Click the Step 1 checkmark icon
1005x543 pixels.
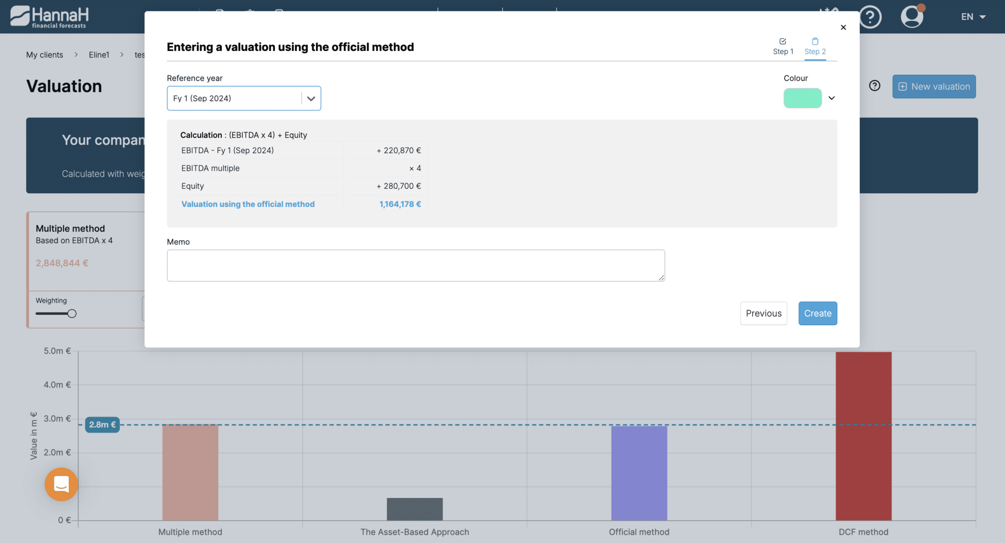(x=783, y=41)
